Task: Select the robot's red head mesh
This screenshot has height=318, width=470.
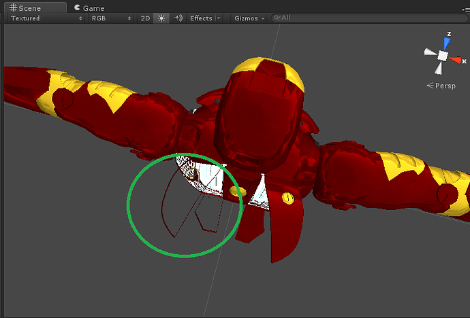Action: click(260, 115)
